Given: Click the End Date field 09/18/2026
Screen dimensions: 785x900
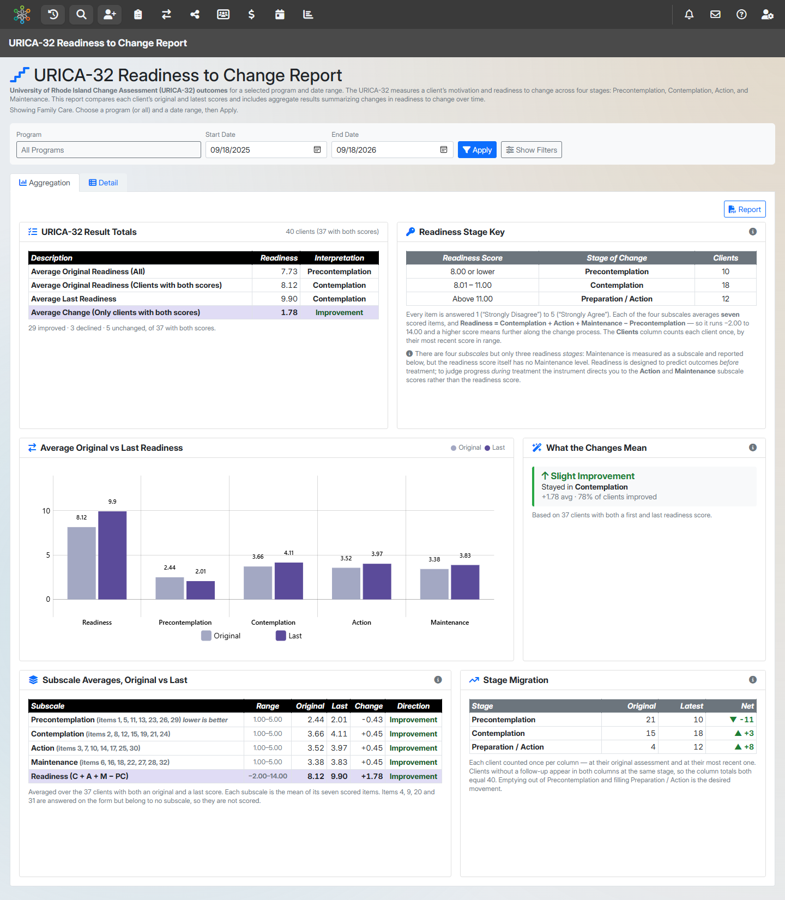Looking at the screenshot, I should pos(392,150).
